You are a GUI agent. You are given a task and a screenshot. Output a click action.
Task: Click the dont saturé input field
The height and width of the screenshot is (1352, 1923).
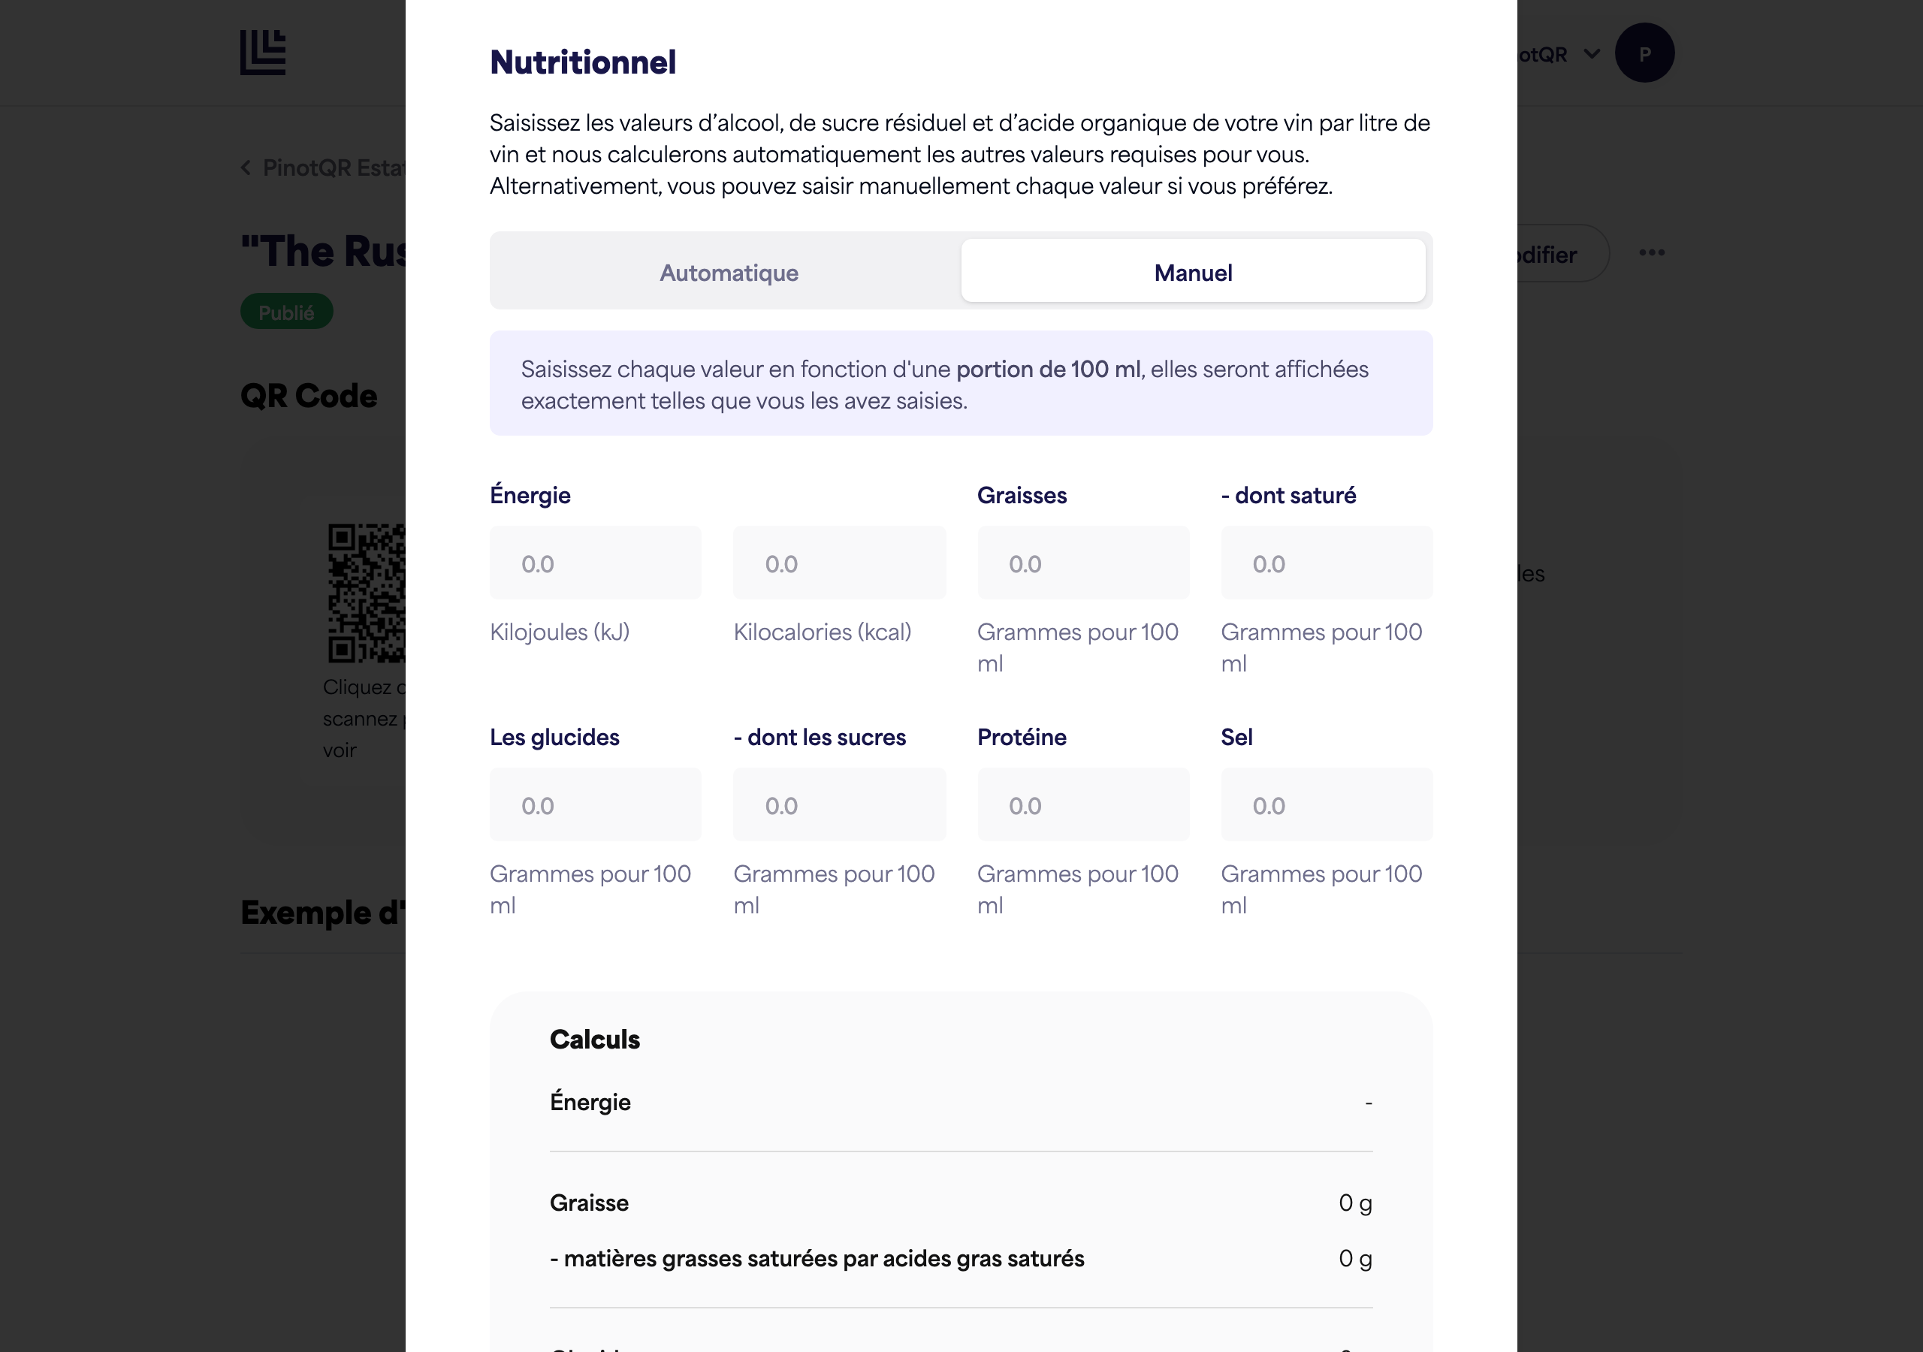pos(1327,563)
